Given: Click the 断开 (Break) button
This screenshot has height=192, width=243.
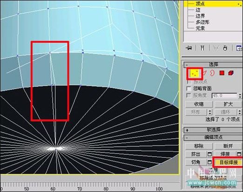Looking at the screenshot, I should (x=228, y=146).
